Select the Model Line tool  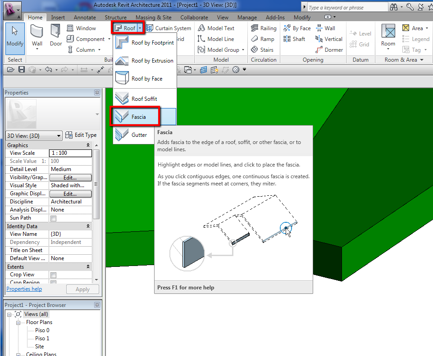pos(216,39)
